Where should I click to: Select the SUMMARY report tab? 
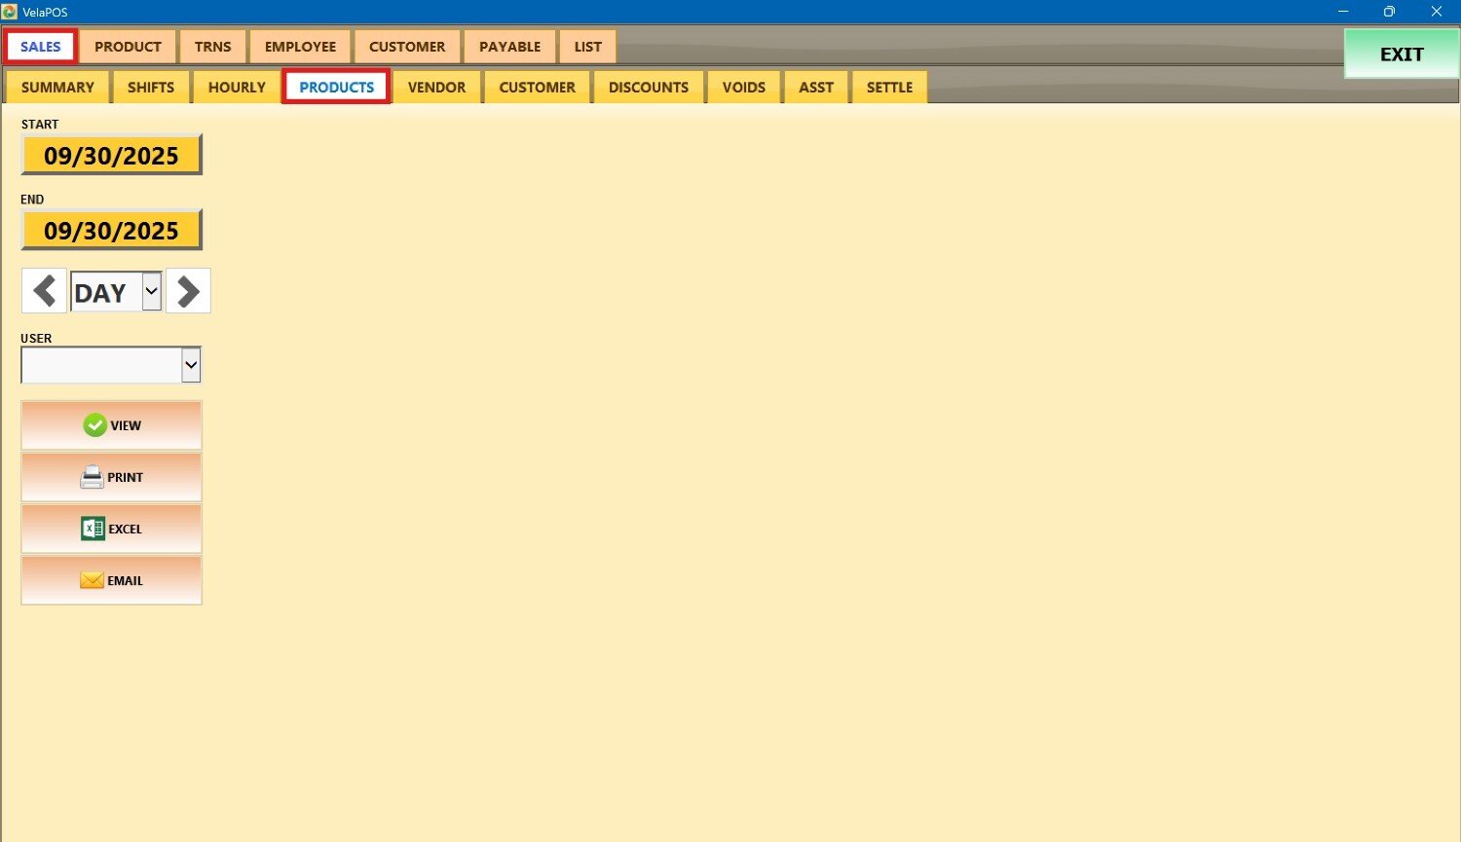(57, 87)
